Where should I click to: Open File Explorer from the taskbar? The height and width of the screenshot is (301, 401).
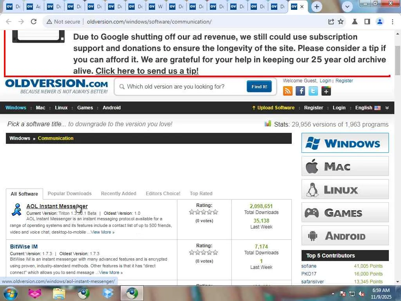click(x=59, y=293)
